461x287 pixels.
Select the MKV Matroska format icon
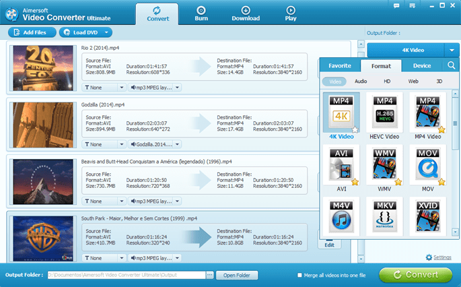(384, 217)
